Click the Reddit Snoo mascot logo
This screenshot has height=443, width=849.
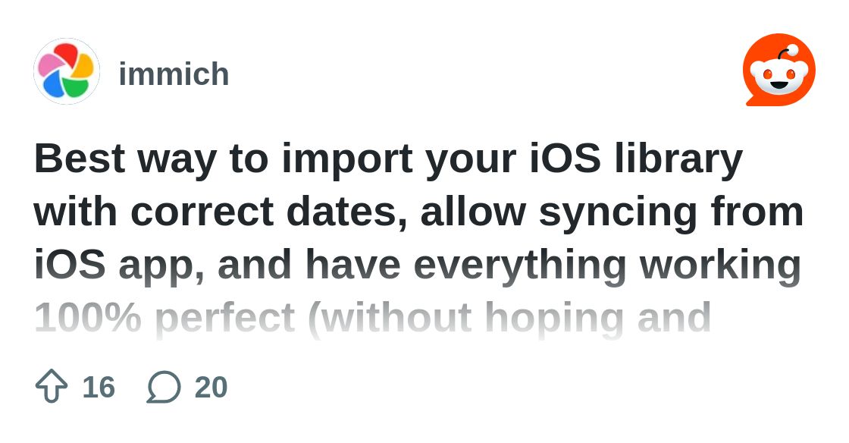pos(779,71)
